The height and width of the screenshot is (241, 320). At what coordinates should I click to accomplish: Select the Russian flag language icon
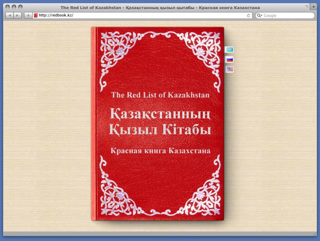click(x=230, y=59)
